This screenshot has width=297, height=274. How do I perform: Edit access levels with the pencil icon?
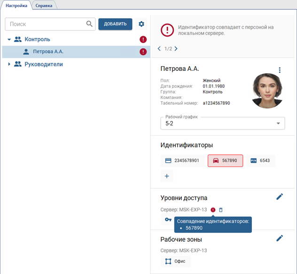pos(280,197)
